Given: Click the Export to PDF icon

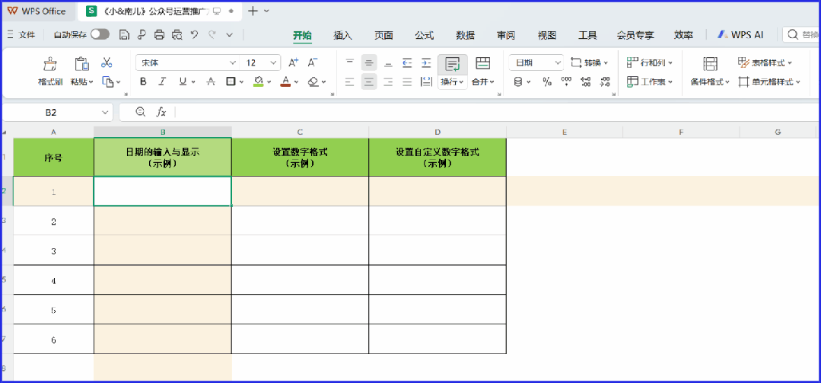Looking at the screenshot, I should (142, 34).
